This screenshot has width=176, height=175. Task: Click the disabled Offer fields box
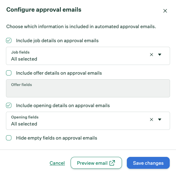(88, 88)
